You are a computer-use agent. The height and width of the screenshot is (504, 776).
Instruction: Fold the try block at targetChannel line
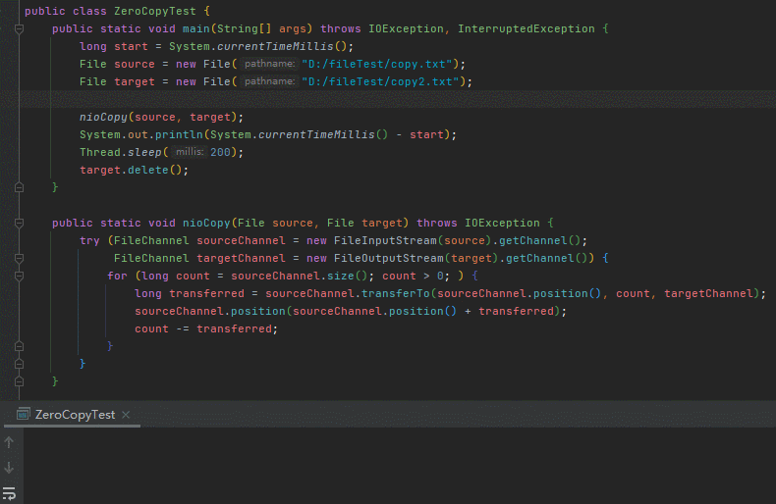tap(19, 259)
